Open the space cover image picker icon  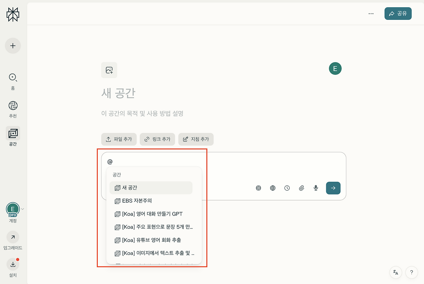click(x=109, y=70)
